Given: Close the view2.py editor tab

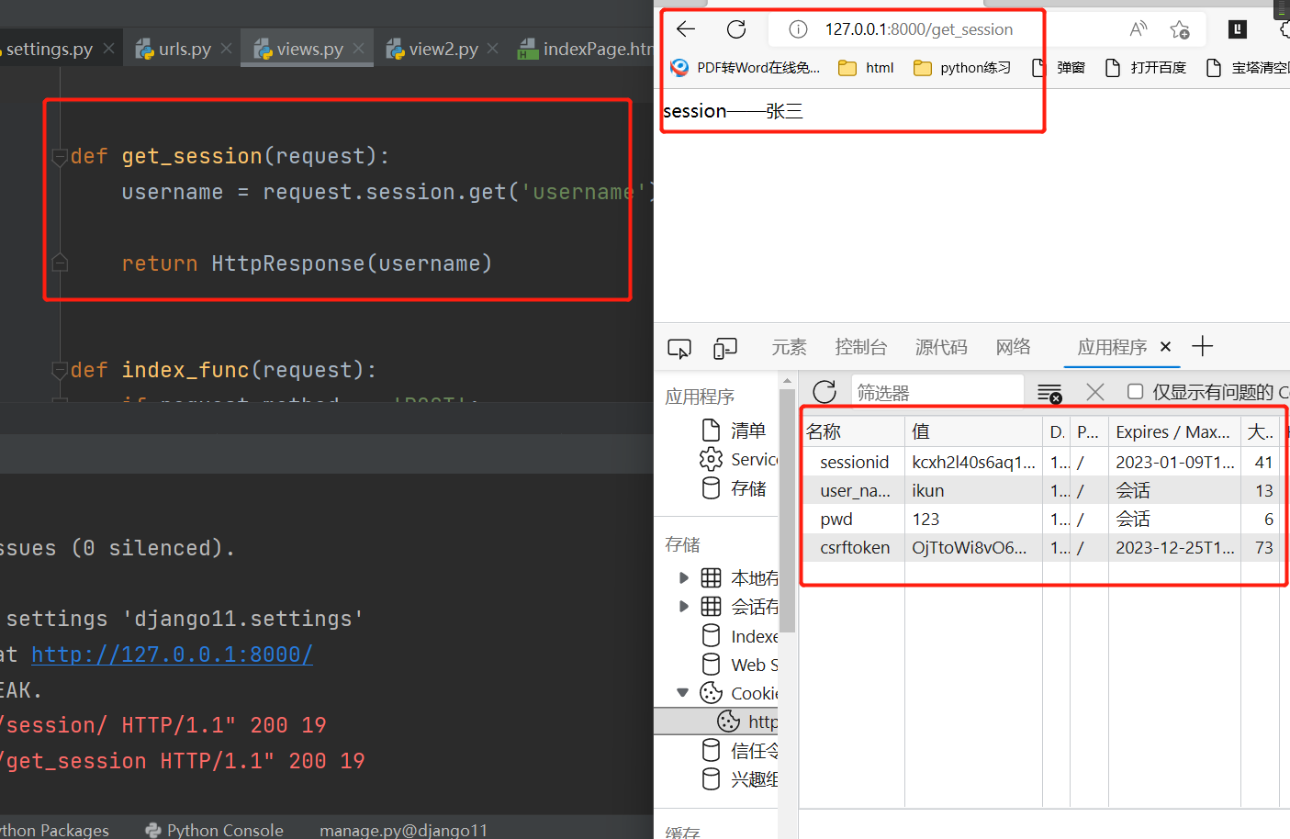Looking at the screenshot, I should [x=492, y=49].
